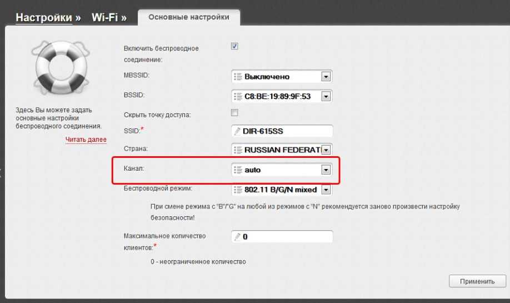Screen dimensions: 510x303
Task: Click the list icon beside the BSSID MAC address
Action: coord(238,97)
